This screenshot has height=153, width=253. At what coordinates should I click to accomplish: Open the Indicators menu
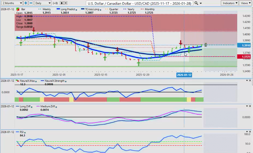[230, 3]
